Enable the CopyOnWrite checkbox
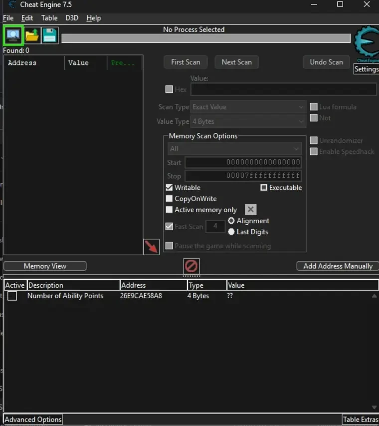379x426 pixels. pyautogui.click(x=170, y=199)
